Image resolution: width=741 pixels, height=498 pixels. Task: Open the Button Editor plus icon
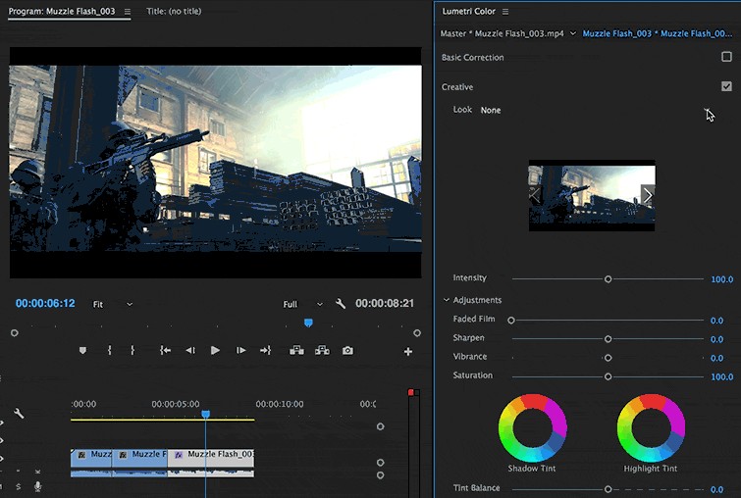tap(408, 351)
